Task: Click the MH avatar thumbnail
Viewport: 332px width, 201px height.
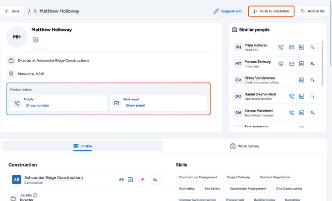Action: (x=17, y=37)
